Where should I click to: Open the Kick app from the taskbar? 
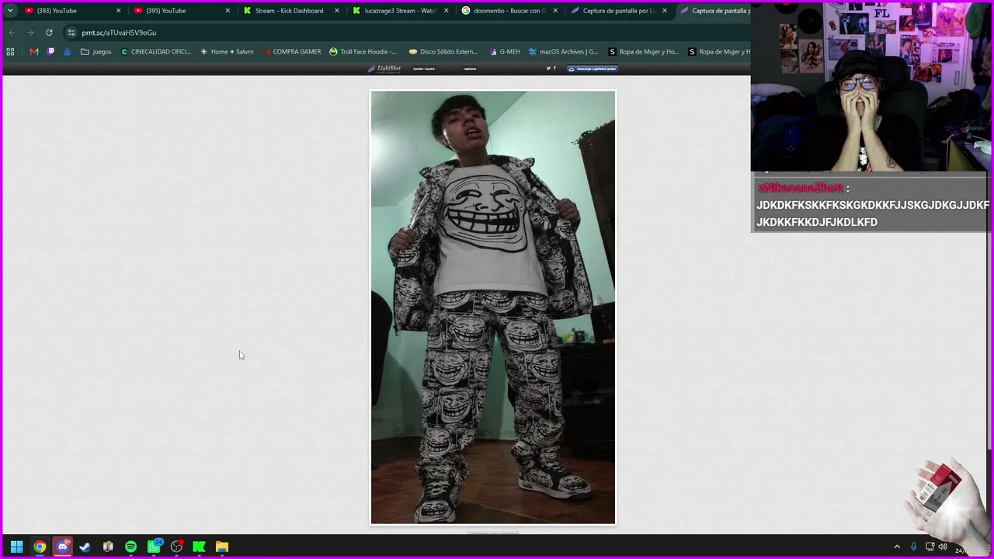click(199, 547)
